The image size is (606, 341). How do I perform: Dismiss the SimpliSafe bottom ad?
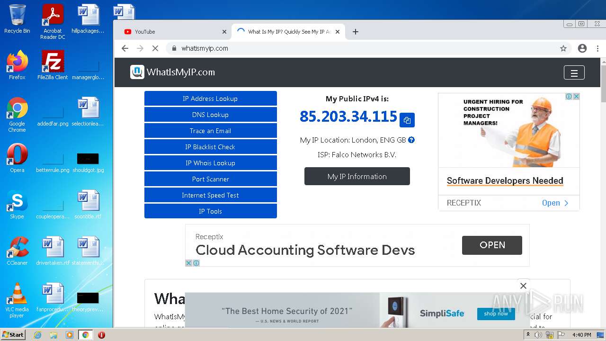click(523, 286)
